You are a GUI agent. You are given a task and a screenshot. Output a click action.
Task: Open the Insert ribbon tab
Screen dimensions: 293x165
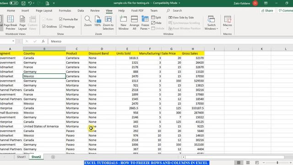tap(25, 11)
